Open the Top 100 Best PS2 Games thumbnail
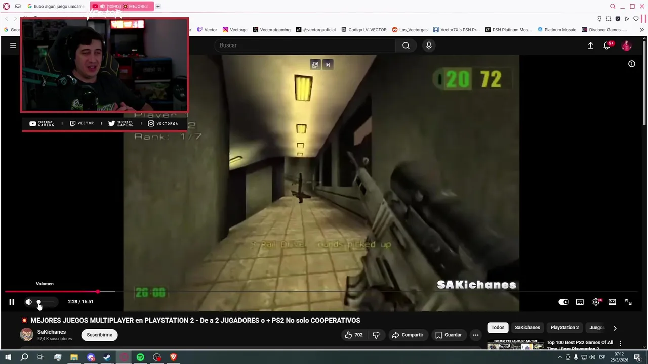The width and height of the screenshot is (648, 364). click(x=515, y=345)
